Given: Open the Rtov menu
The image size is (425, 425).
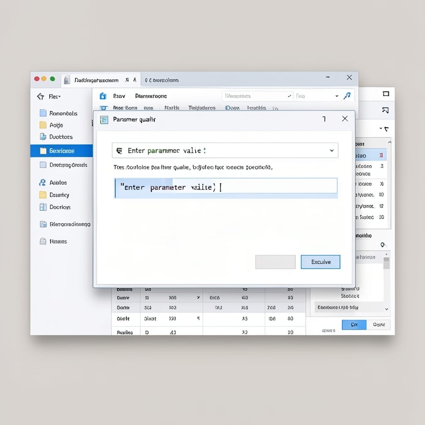Looking at the screenshot, I should coord(119,96).
